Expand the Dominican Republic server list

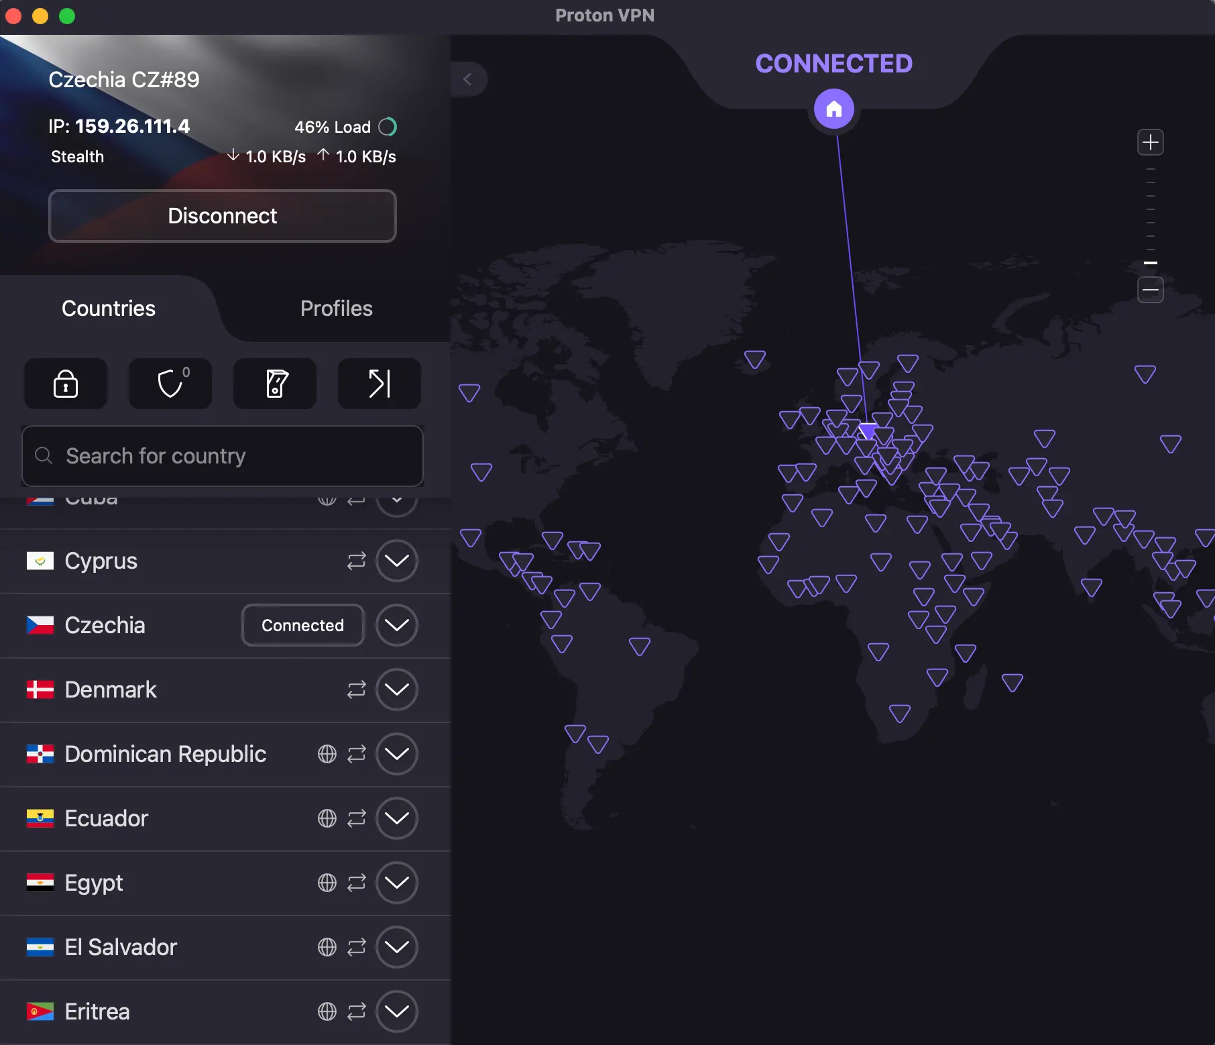point(397,754)
